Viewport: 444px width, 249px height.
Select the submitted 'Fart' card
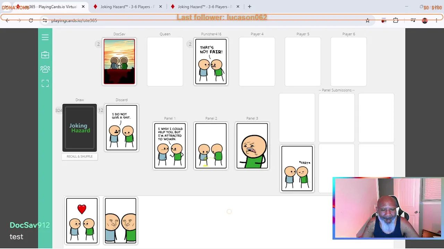pyautogui.click(x=297, y=168)
